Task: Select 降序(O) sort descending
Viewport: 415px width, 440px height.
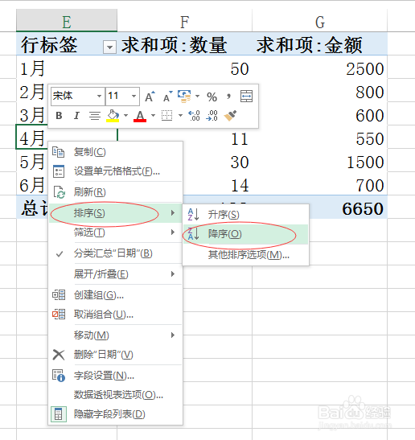Action: (246, 234)
